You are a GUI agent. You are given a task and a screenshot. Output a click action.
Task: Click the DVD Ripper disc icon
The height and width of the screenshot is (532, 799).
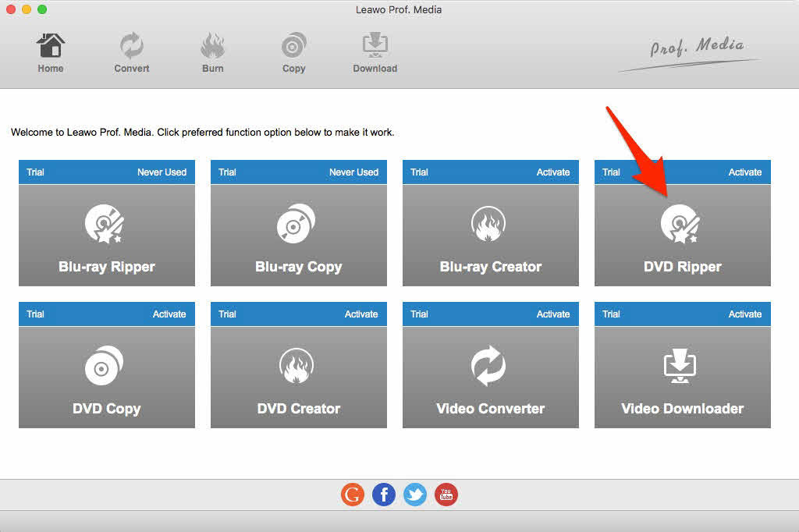click(x=680, y=224)
